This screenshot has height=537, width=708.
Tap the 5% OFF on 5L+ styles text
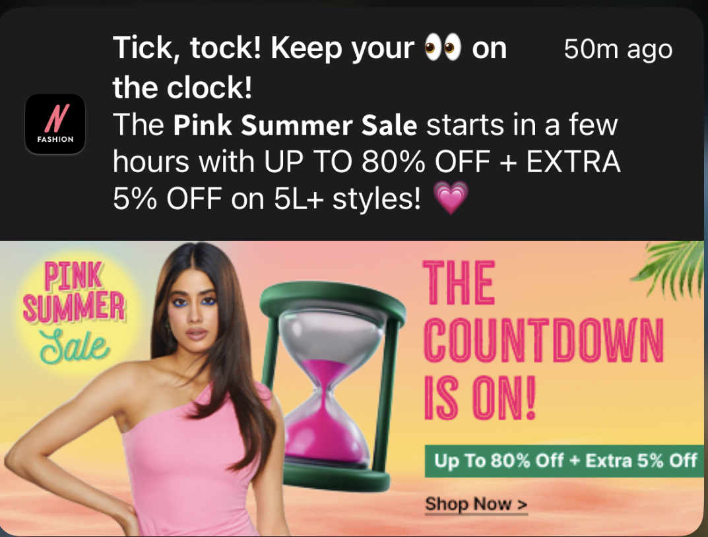pyautogui.click(x=267, y=199)
